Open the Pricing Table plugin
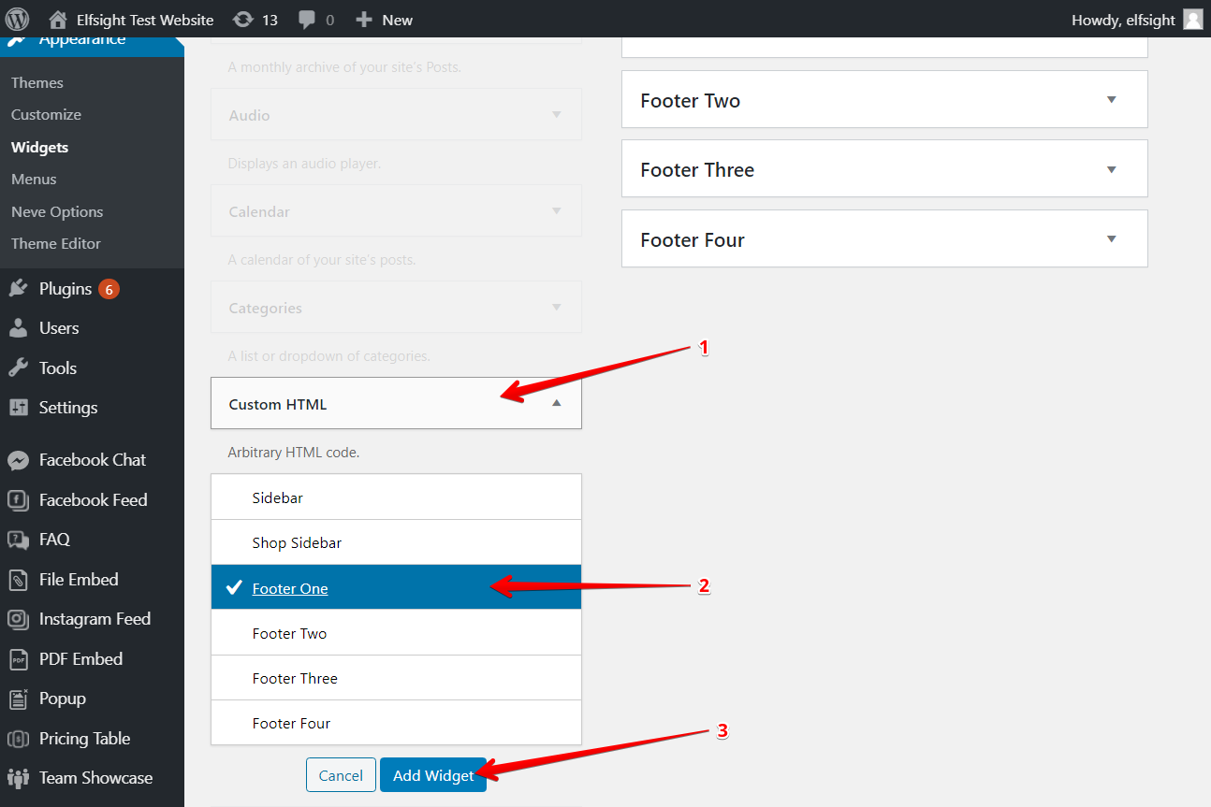Viewport: 1211px width, 807px height. 84,738
